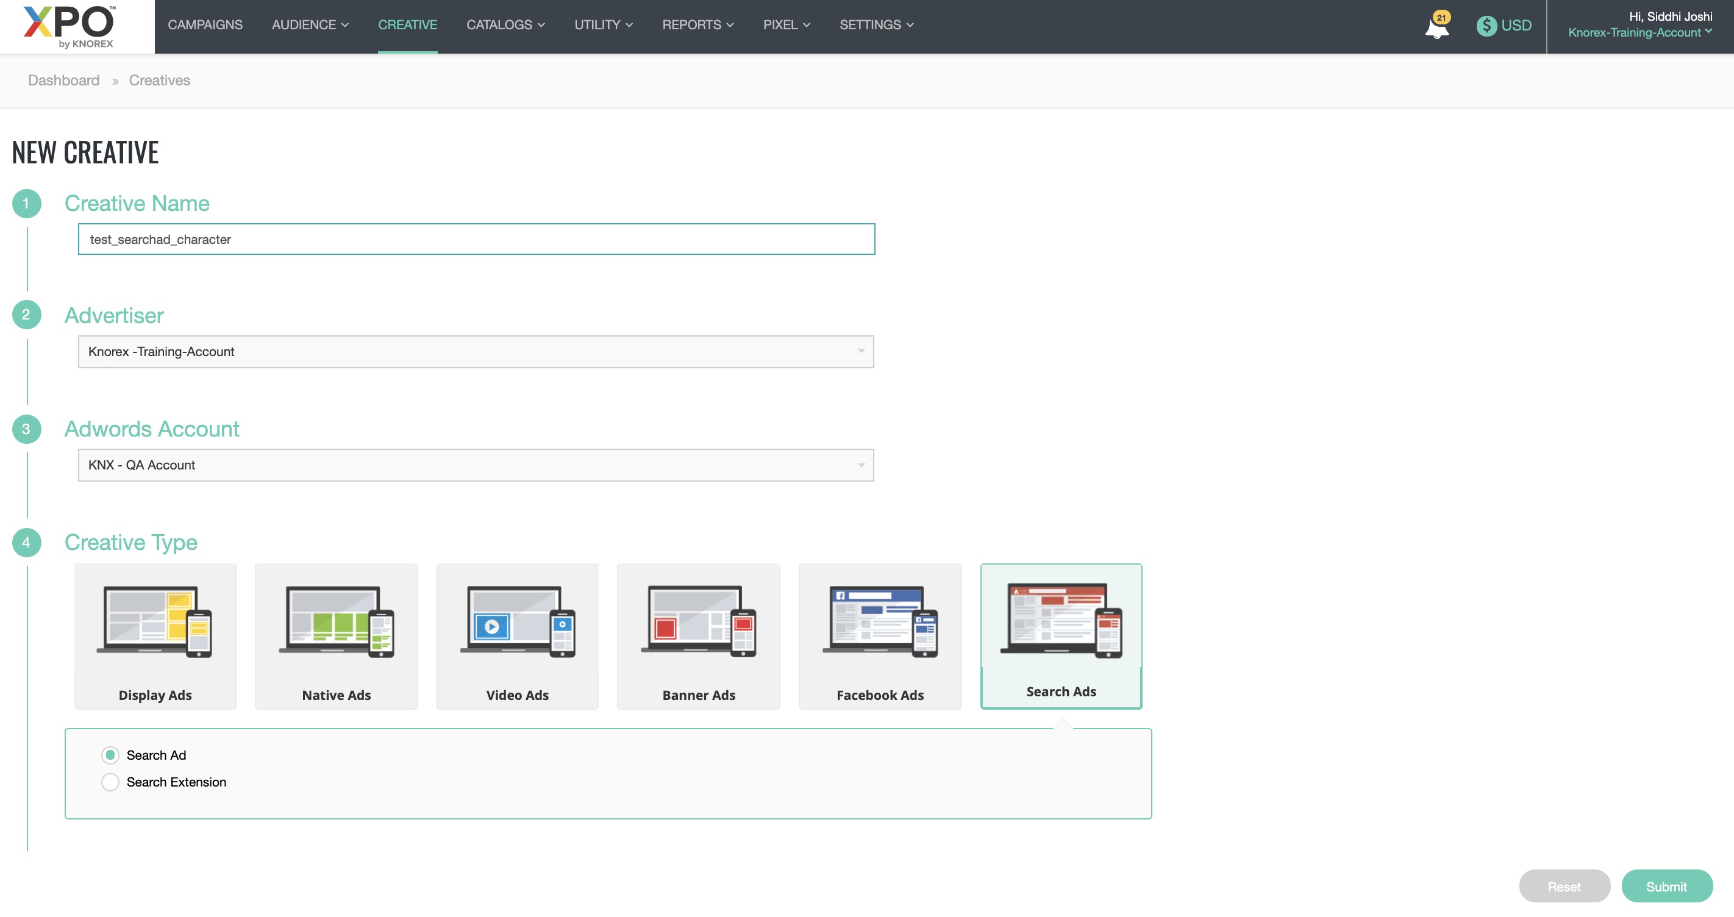Open the Reports menu
Viewport: 1734px width, 917px height.
698,25
